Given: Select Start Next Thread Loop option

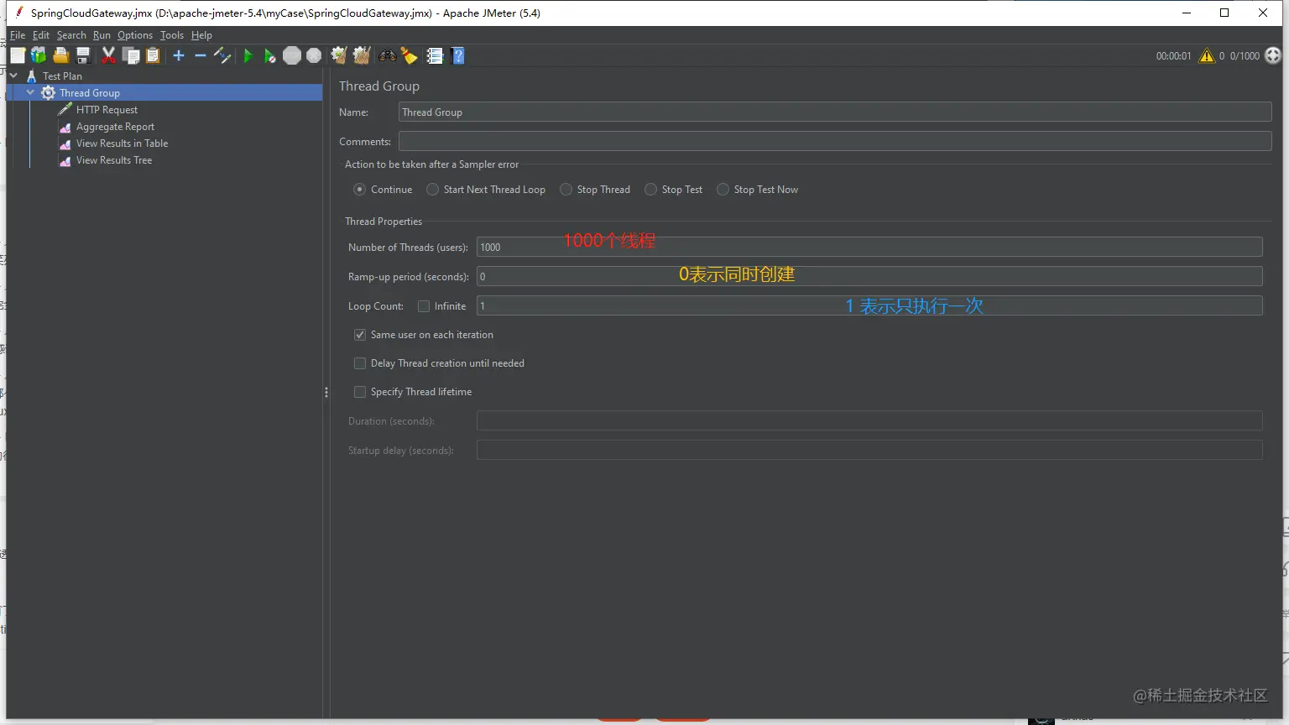Looking at the screenshot, I should pos(432,190).
